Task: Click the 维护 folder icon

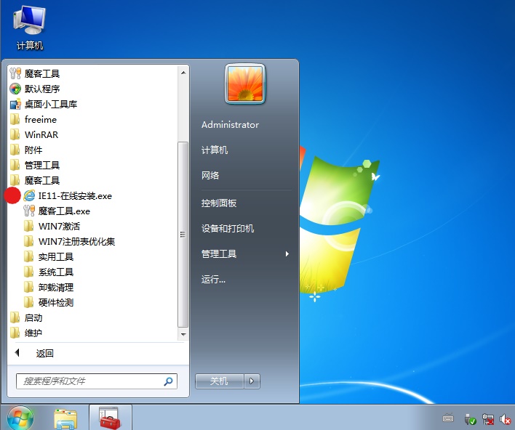Action: pyautogui.click(x=15, y=333)
